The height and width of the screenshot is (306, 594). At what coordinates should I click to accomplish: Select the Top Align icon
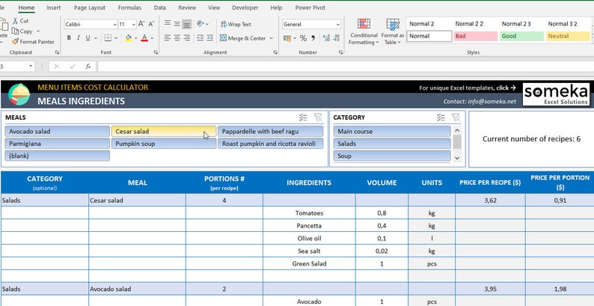168,24
